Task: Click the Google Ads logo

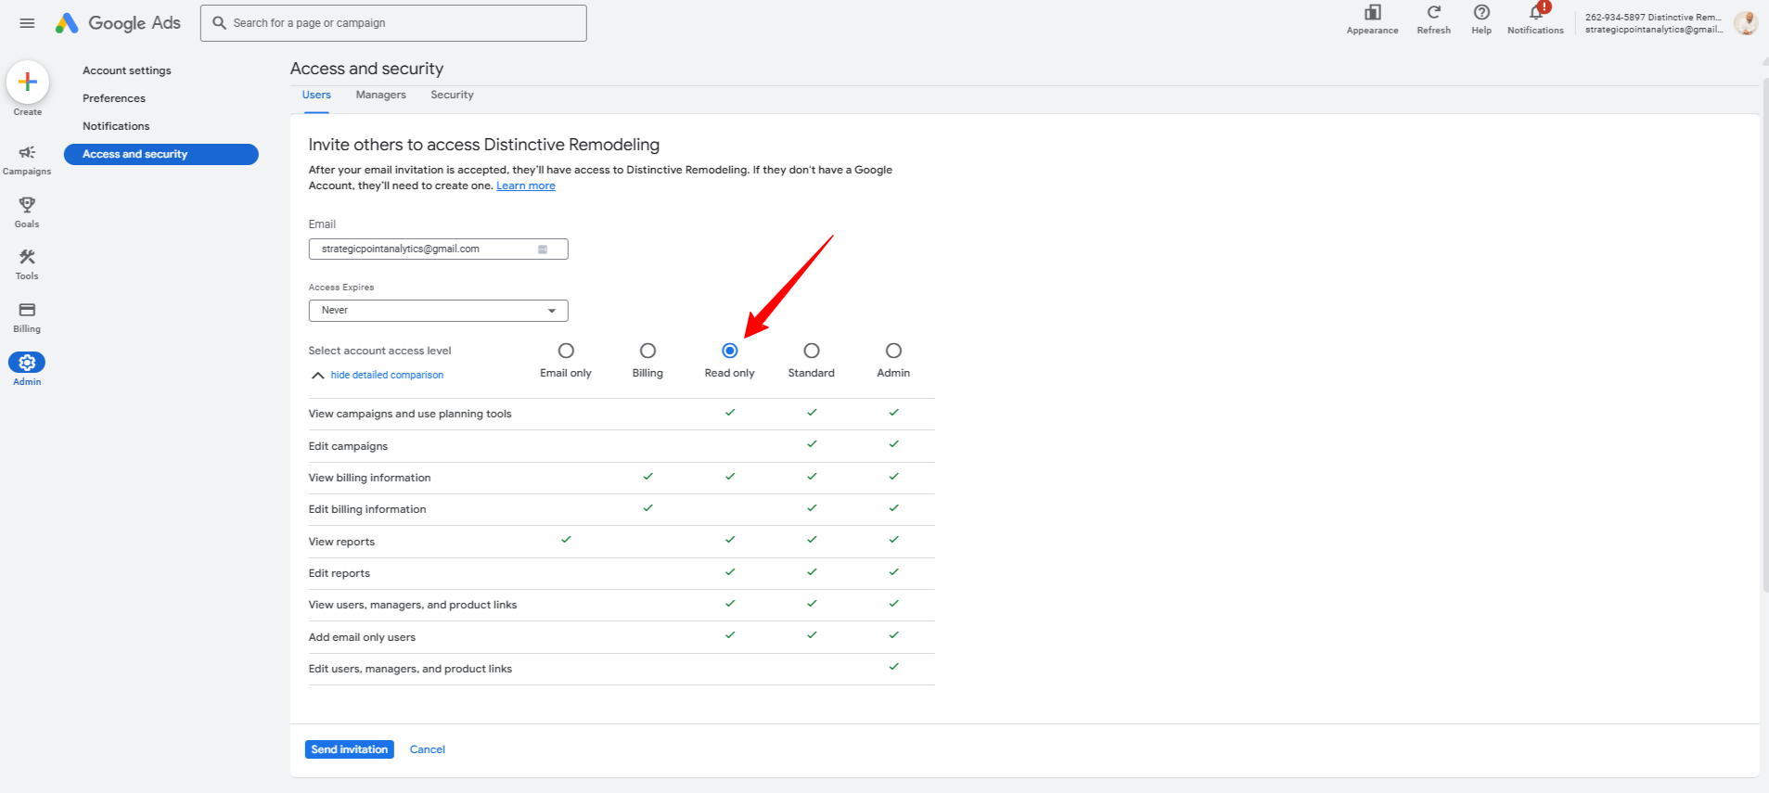Action: [118, 23]
